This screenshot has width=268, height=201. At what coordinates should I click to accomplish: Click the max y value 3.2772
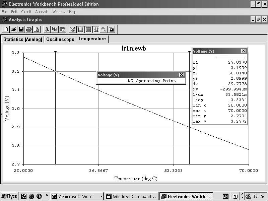[239, 121]
